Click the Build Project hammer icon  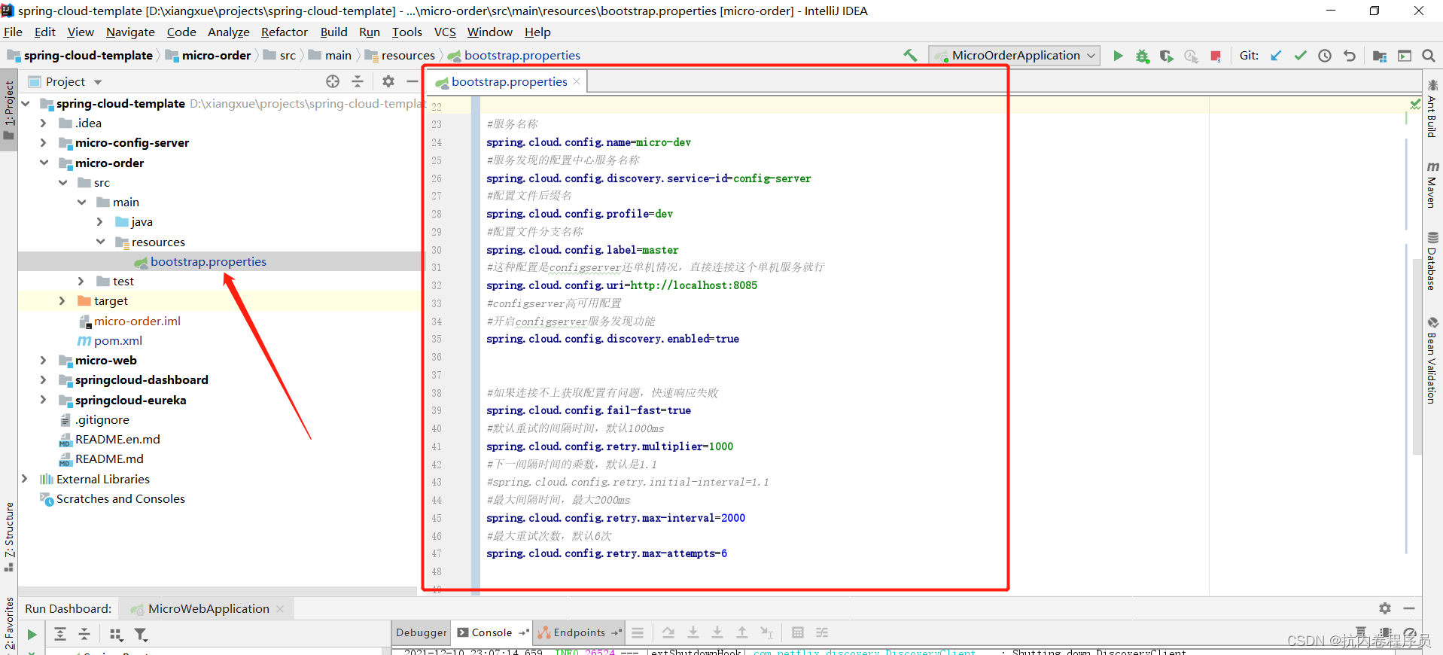click(911, 55)
